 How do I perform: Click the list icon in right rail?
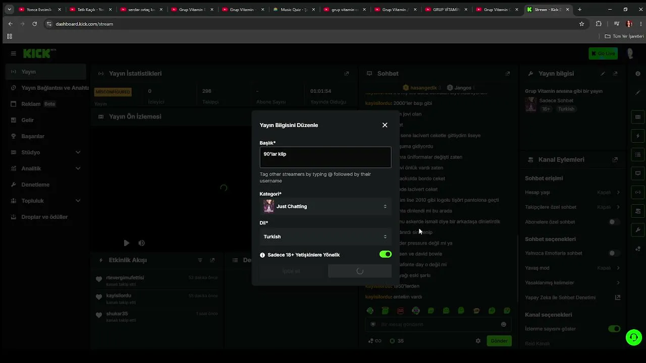coord(638,155)
